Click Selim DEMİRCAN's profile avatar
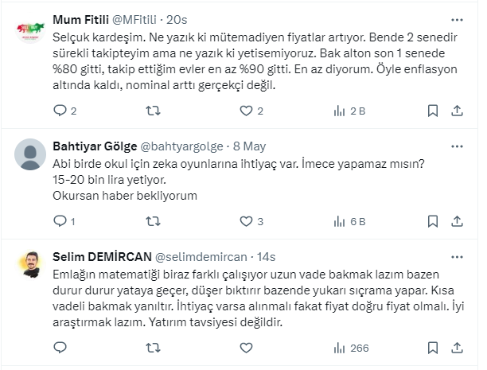Image resolution: width=487 pixels, height=370 pixels. point(30,263)
